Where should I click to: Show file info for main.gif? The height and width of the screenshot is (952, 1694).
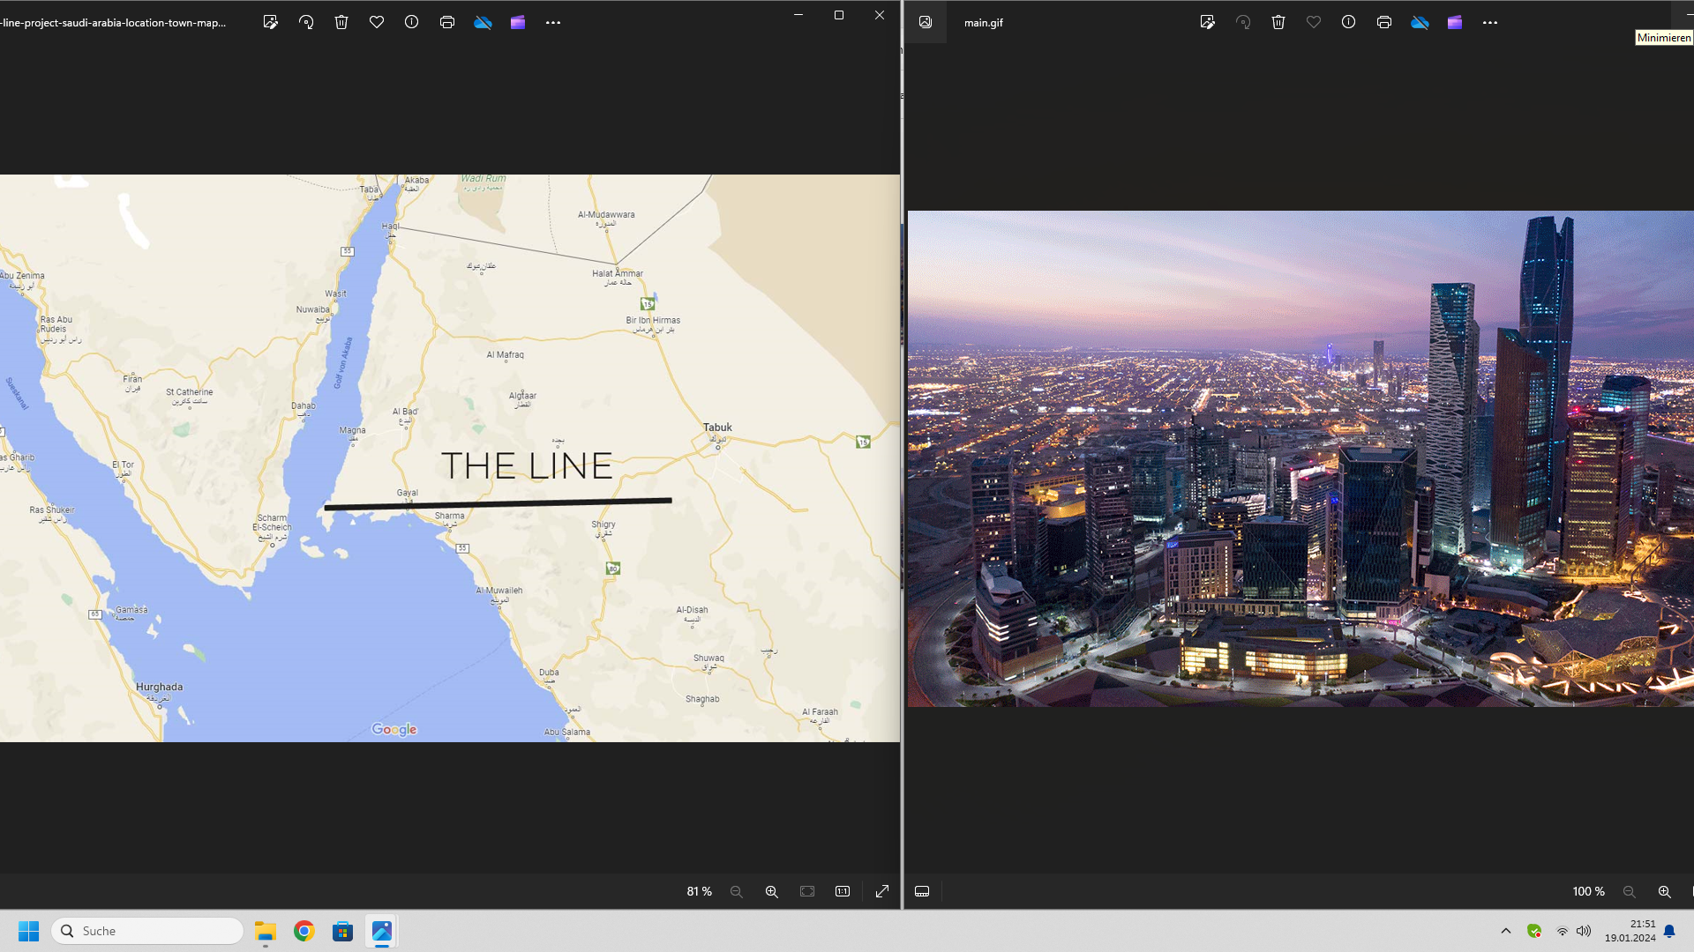[1349, 23]
